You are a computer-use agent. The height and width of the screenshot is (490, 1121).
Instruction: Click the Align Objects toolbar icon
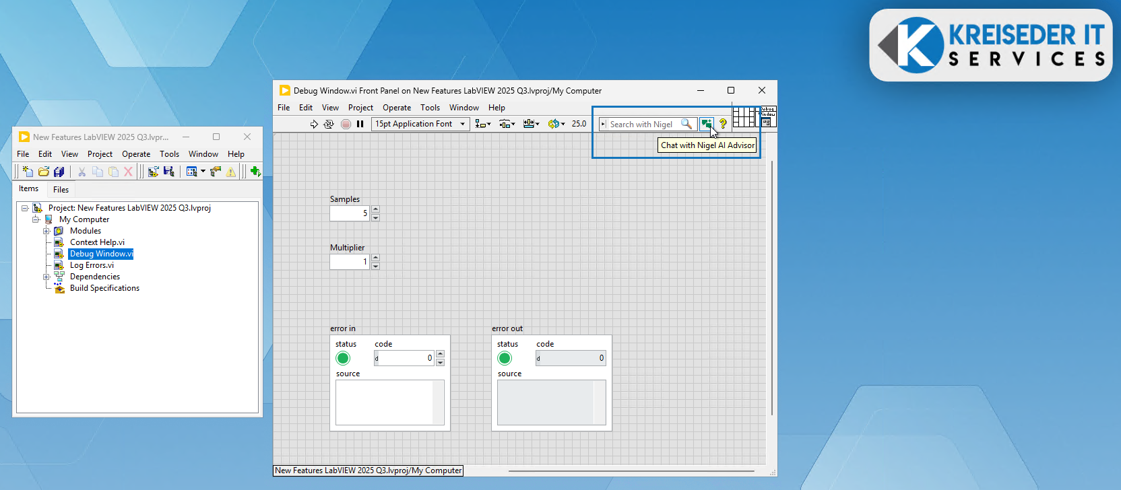coord(482,124)
